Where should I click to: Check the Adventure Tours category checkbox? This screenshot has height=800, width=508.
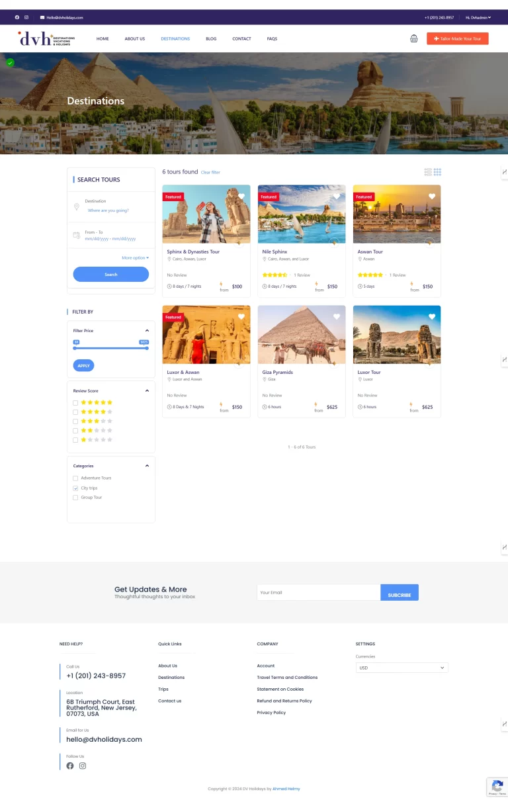[x=75, y=478]
